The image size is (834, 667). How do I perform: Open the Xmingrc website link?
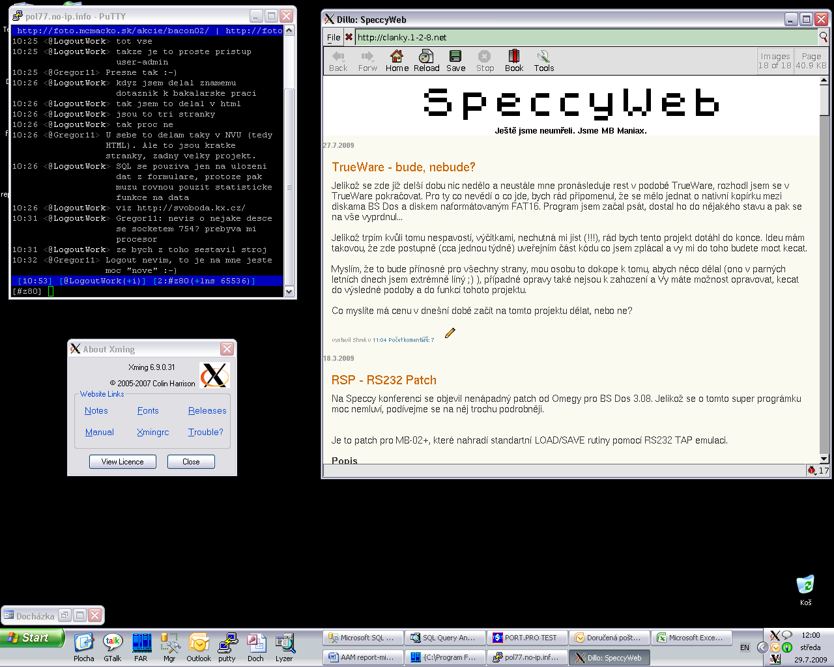[x=153, y=433]
